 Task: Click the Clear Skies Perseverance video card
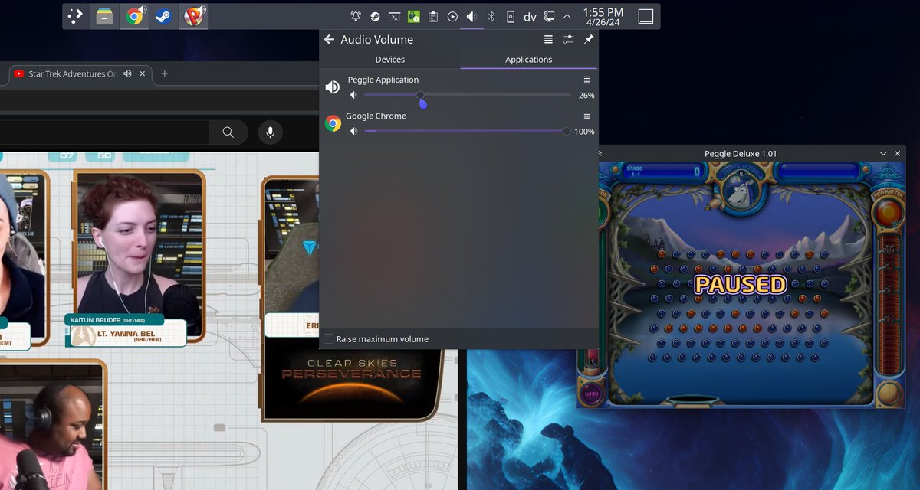[353, 383]
